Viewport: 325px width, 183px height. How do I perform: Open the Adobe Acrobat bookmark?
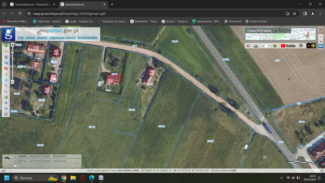coord(256,21)
